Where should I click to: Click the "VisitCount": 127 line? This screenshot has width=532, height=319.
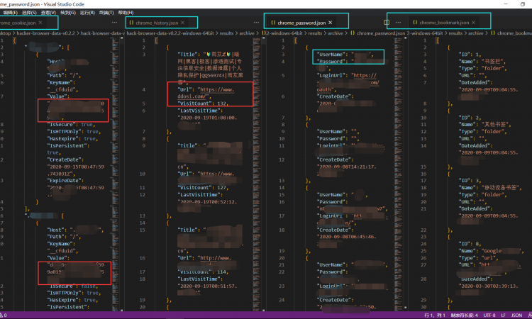point(203,187)
